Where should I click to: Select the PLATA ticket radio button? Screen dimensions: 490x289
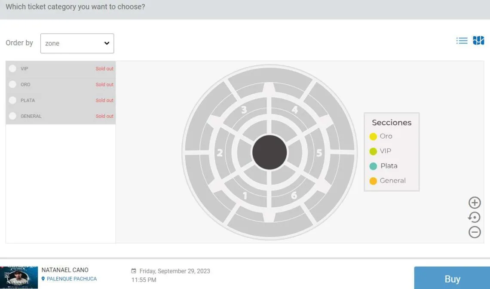[x=12, y=100]
